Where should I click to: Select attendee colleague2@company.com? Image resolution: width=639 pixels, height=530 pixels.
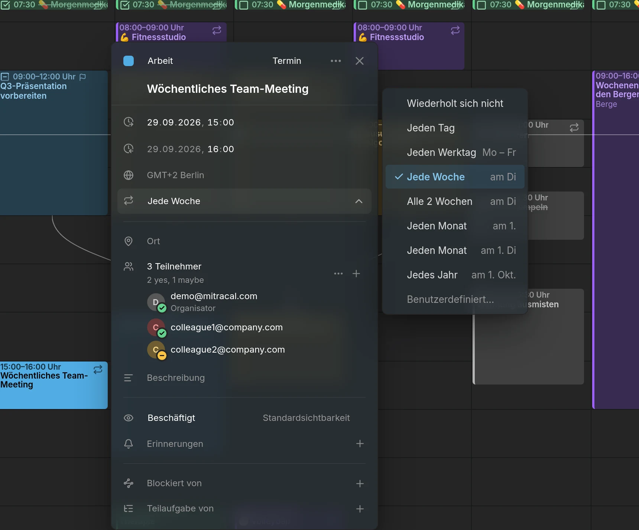tap(228, 350)
